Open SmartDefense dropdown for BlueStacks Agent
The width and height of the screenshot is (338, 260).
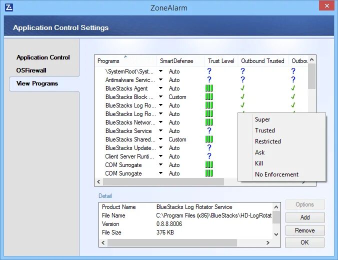tap(161, 88)
